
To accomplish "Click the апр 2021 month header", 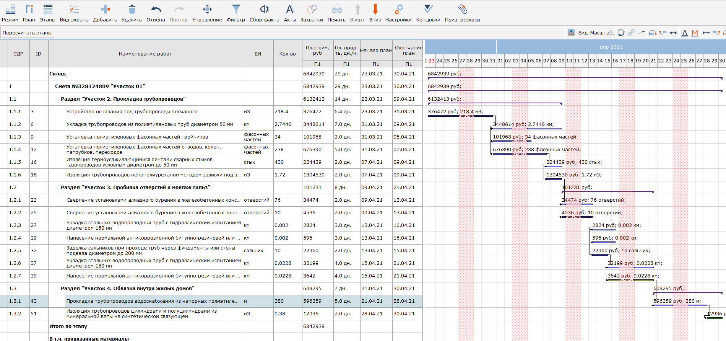I will [x=611, y=47].
